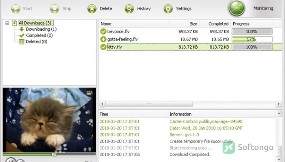Select the beyonce.flv download row

pyautogui.click(x=190, y=32)
